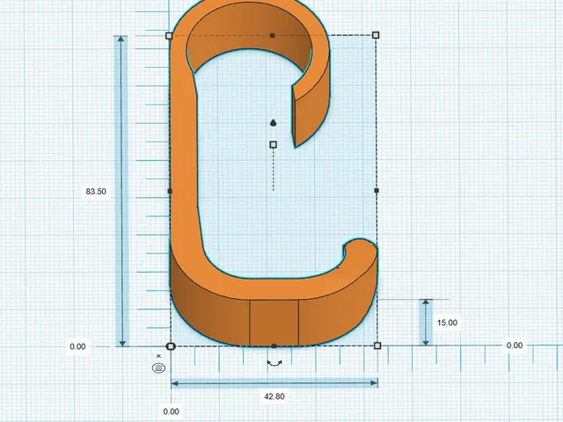
Task: Select the bottom-right corner resize handle
Action: click(377, 346)
